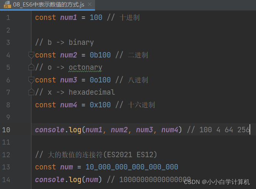The width and height of the screenshot is (256, 189).
Task: Click the hex literal 0x100
Action: coord(100,105)
